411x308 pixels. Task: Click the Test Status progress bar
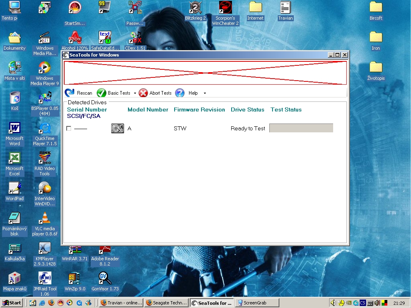301,128
